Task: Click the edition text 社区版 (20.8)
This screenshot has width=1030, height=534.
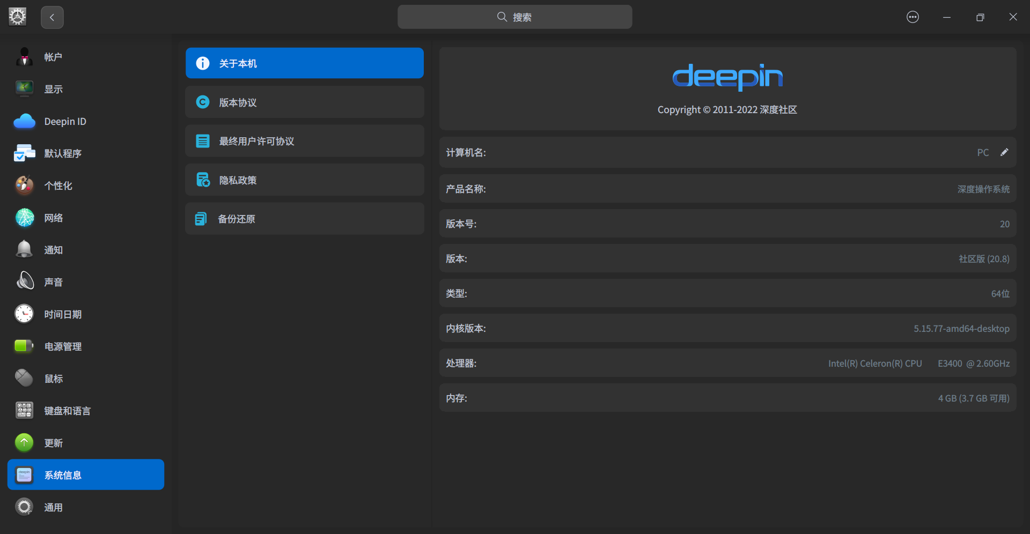Action: coord(984,259)
